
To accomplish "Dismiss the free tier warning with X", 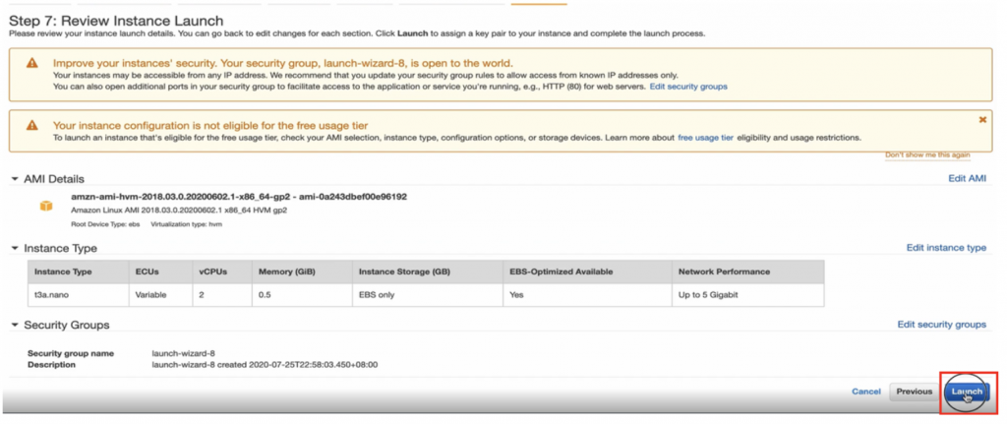I will coord(982,119).
